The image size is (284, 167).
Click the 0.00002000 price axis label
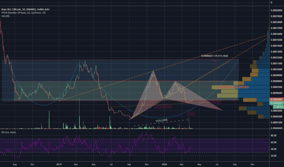(x=276, y=117)
